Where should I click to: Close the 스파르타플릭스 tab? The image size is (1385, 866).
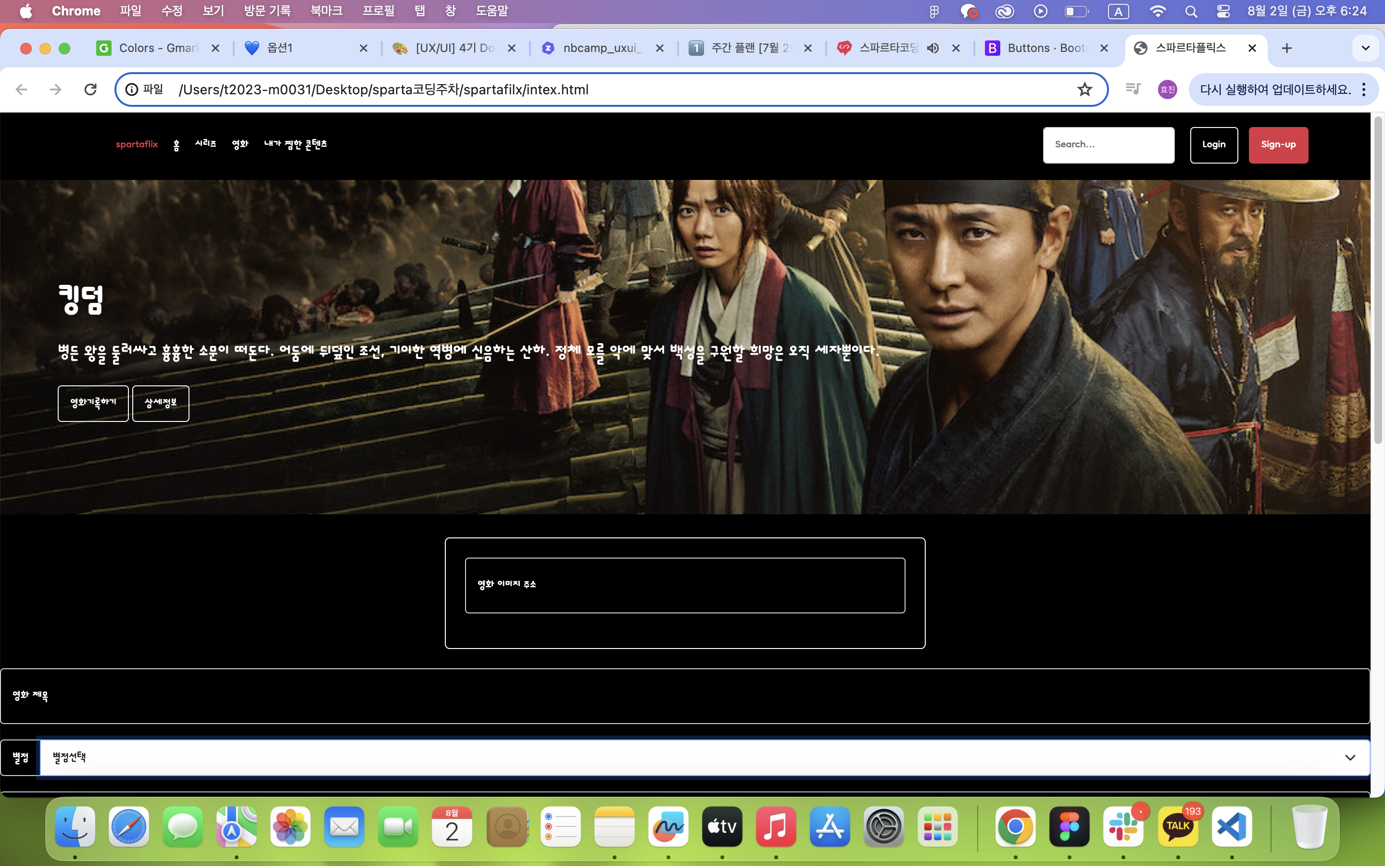pyautogui.click(x=1252, y=48)
